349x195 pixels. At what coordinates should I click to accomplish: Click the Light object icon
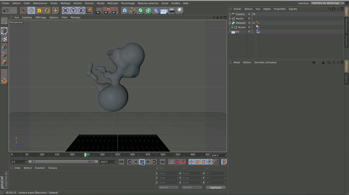click(x=180, y=11)
